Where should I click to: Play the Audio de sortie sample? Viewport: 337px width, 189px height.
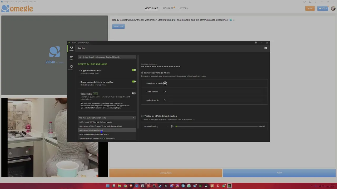165,100
